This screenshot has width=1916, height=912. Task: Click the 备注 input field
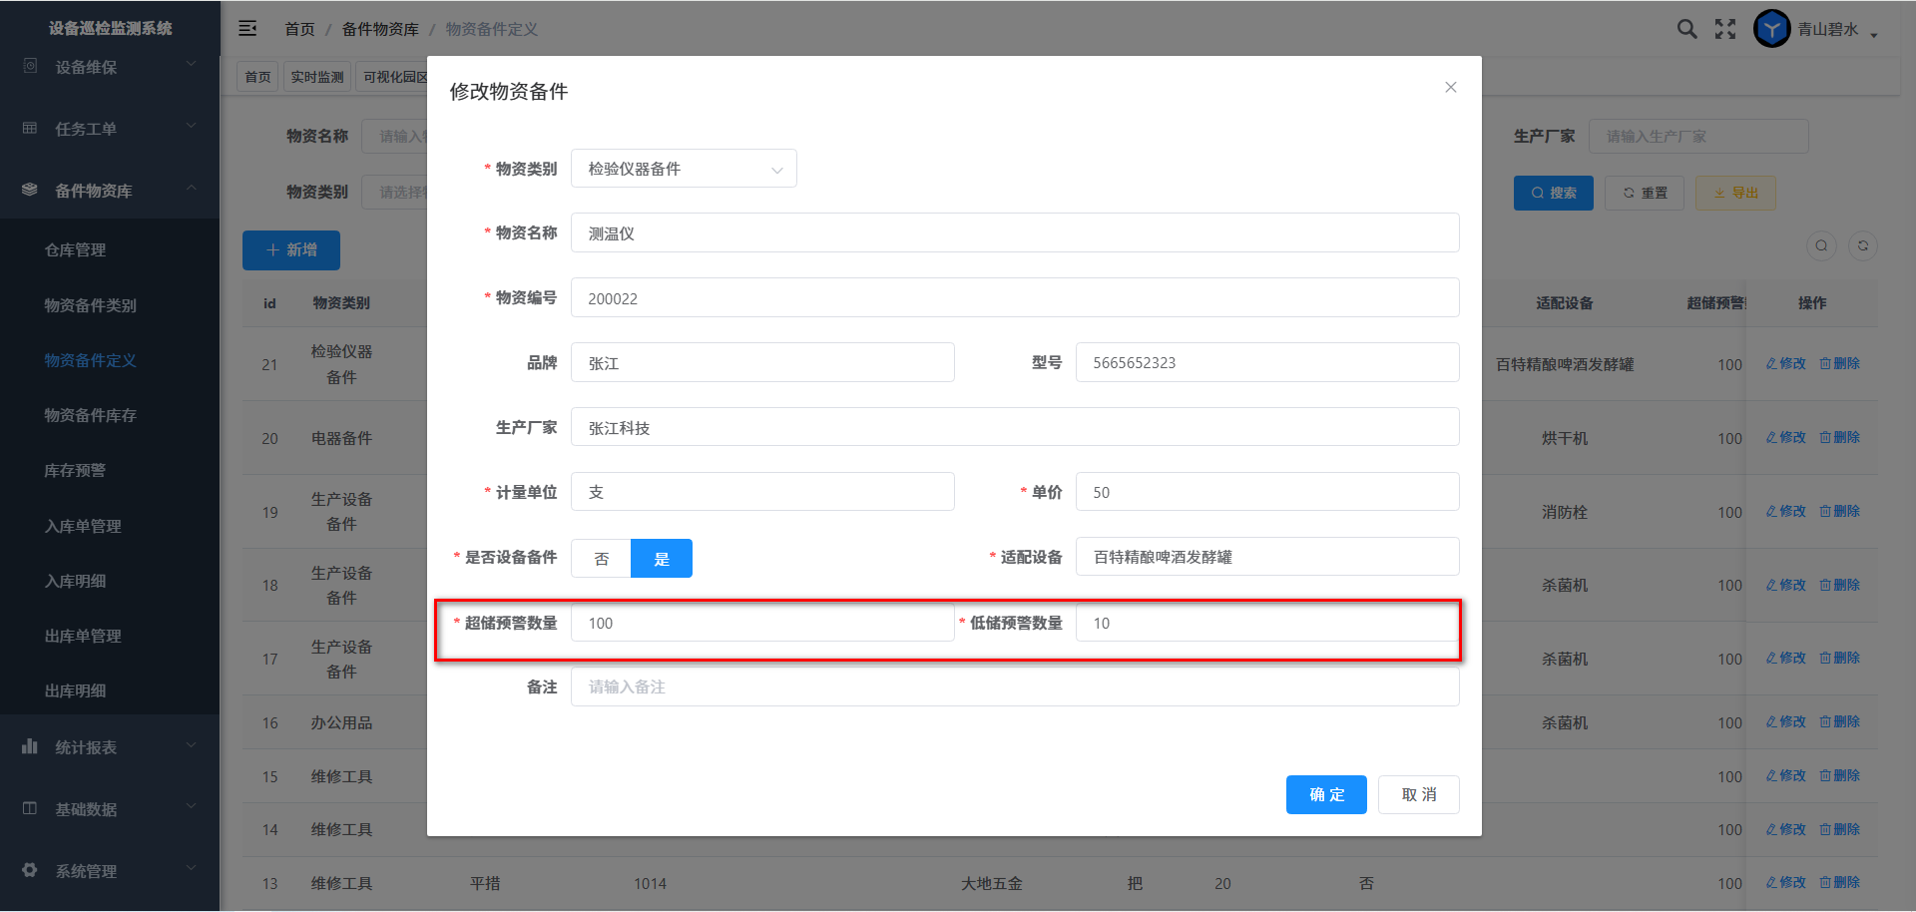tap(1014, 687)
